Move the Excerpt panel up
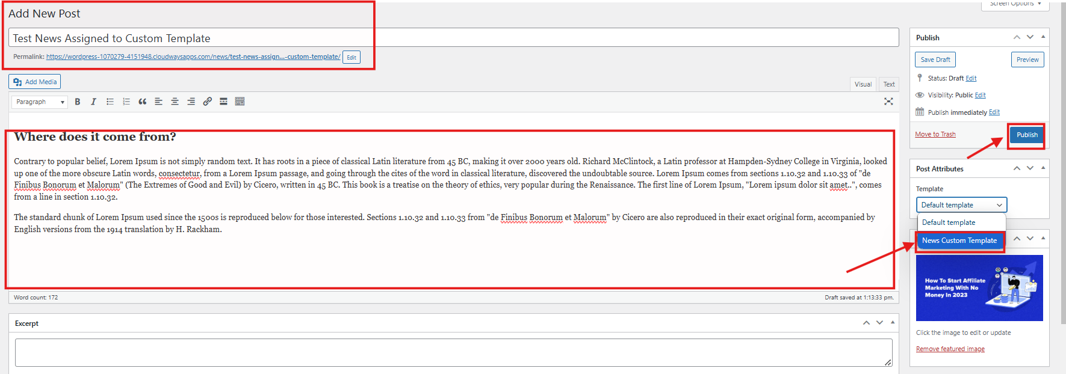1066x374 pixels. coord(866,323)
